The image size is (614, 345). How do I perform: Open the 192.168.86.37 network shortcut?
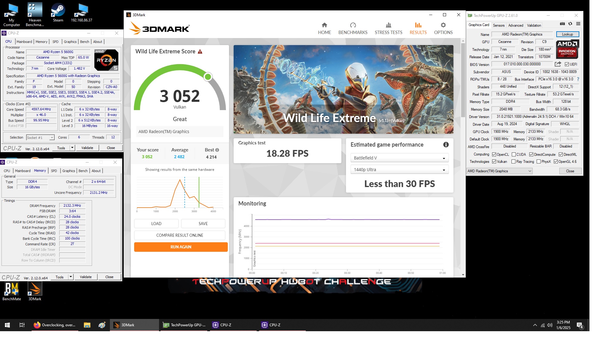tap(81, 13)
